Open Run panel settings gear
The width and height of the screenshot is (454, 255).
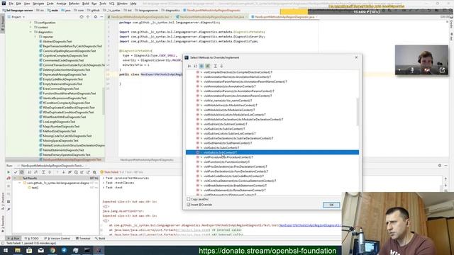point(440,166)
